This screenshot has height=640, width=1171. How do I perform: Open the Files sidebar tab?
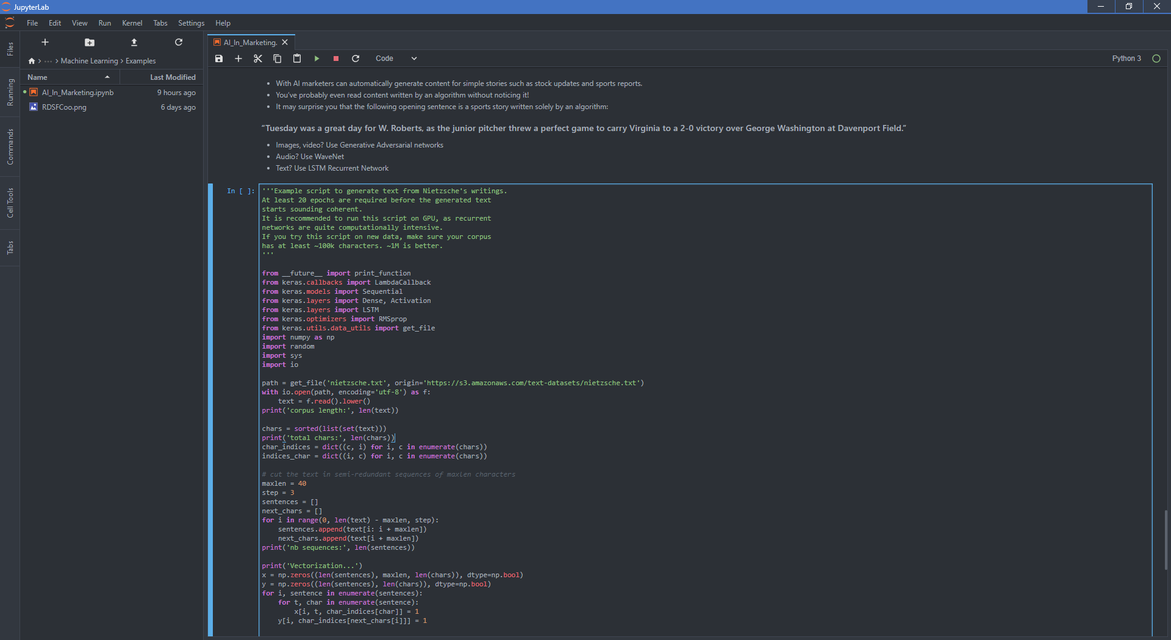click(10, 49)
